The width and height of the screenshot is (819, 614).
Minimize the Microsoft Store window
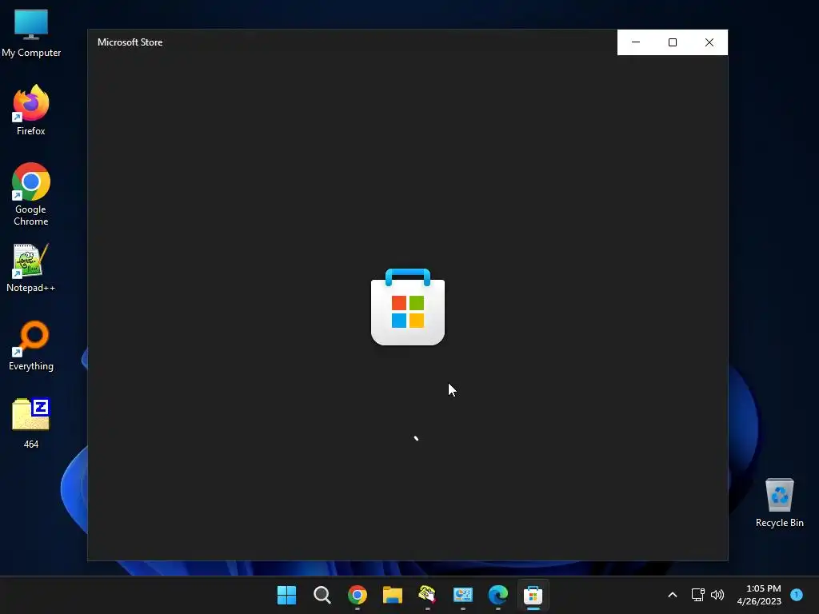636,42
